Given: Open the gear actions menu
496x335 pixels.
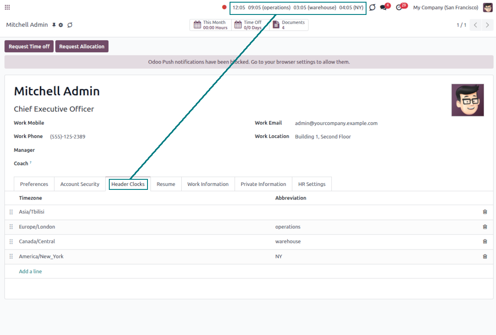Looking at the screenshot, I should pos(61,25).
